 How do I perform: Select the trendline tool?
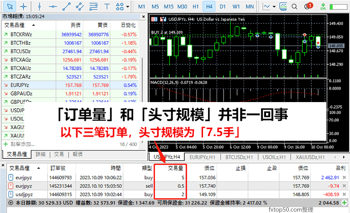tap(67, 7)
